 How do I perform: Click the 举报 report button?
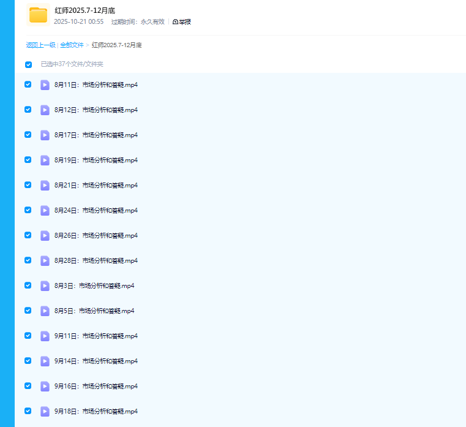(x=182, y=22)
